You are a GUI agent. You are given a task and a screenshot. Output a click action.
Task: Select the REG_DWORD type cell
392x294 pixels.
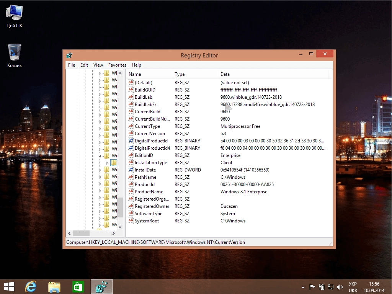point(188,170)
